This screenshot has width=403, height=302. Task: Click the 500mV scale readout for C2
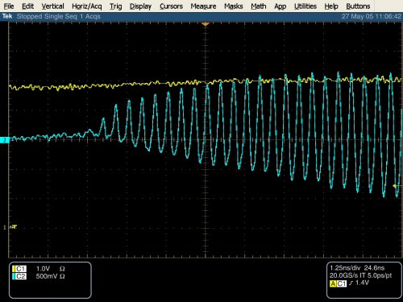47,276
